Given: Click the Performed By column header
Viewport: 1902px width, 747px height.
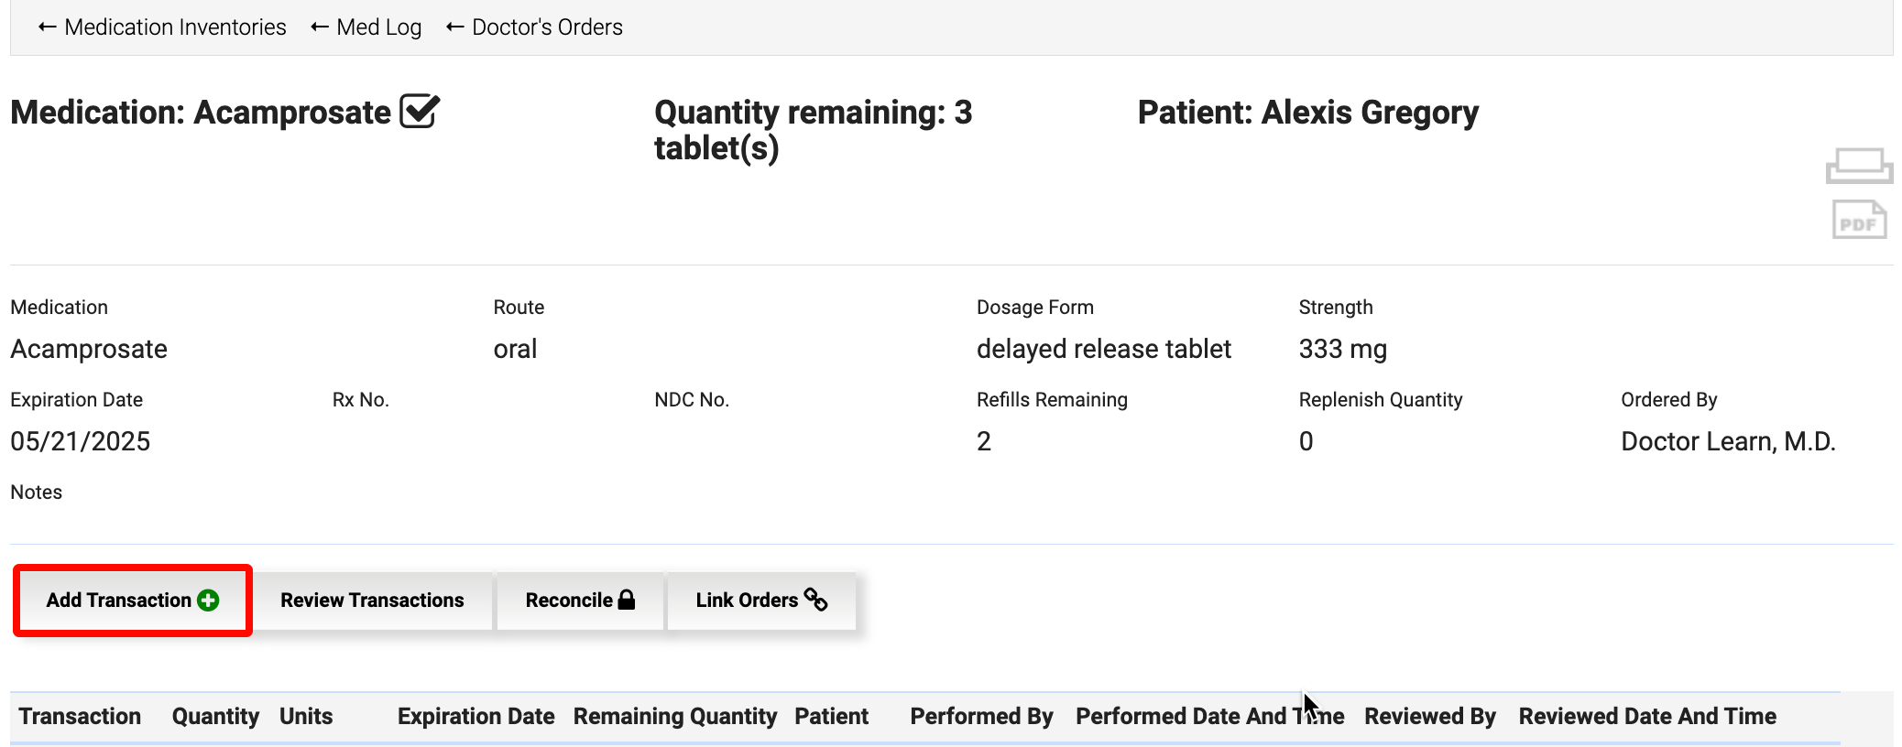Looking at the screenshot, I should pyautogui.click(x=981, y=716).
